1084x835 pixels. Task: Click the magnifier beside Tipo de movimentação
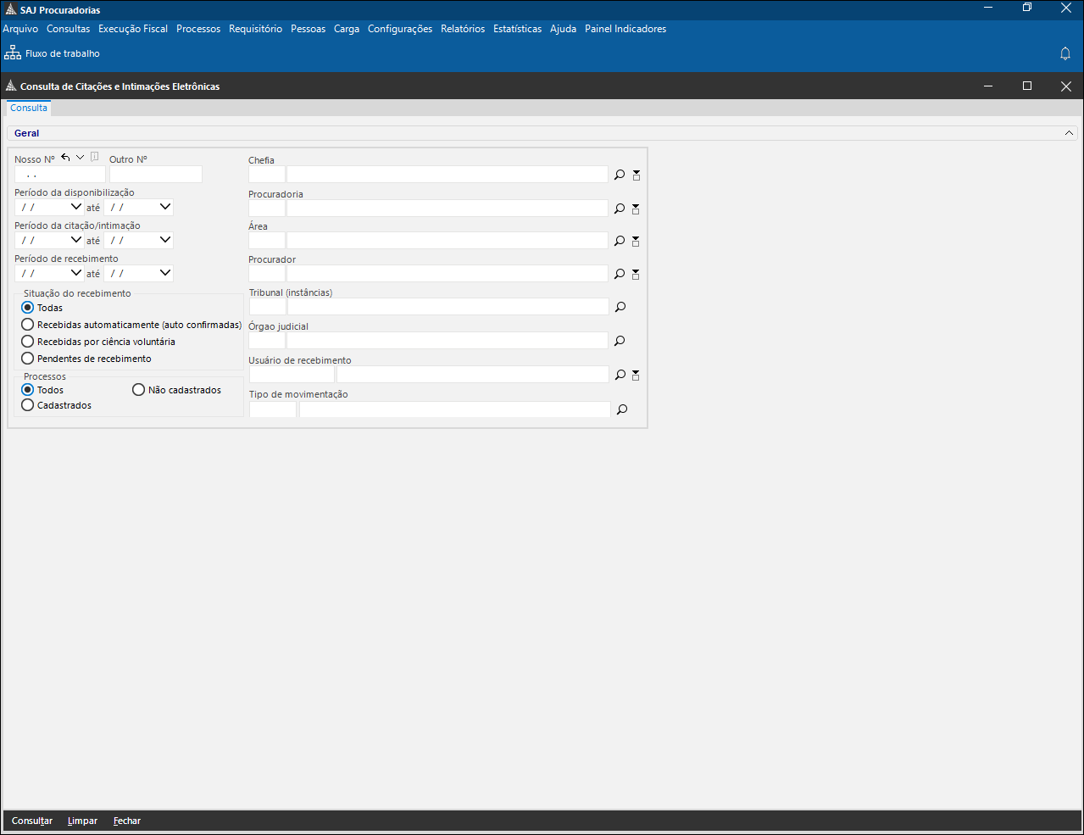click(x=622, y=409)
